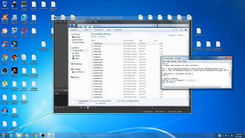Viewport: 245px width, 138px height.
Task: Select the uTorrent desktop shortcut
Action: coord(5,85)
